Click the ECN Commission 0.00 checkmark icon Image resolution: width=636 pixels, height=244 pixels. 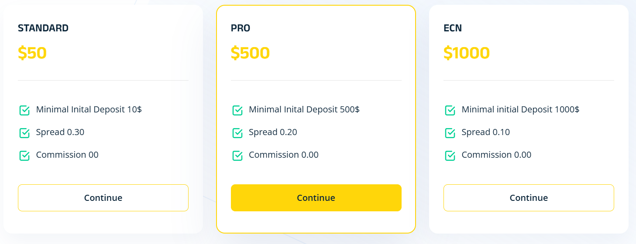450,156
